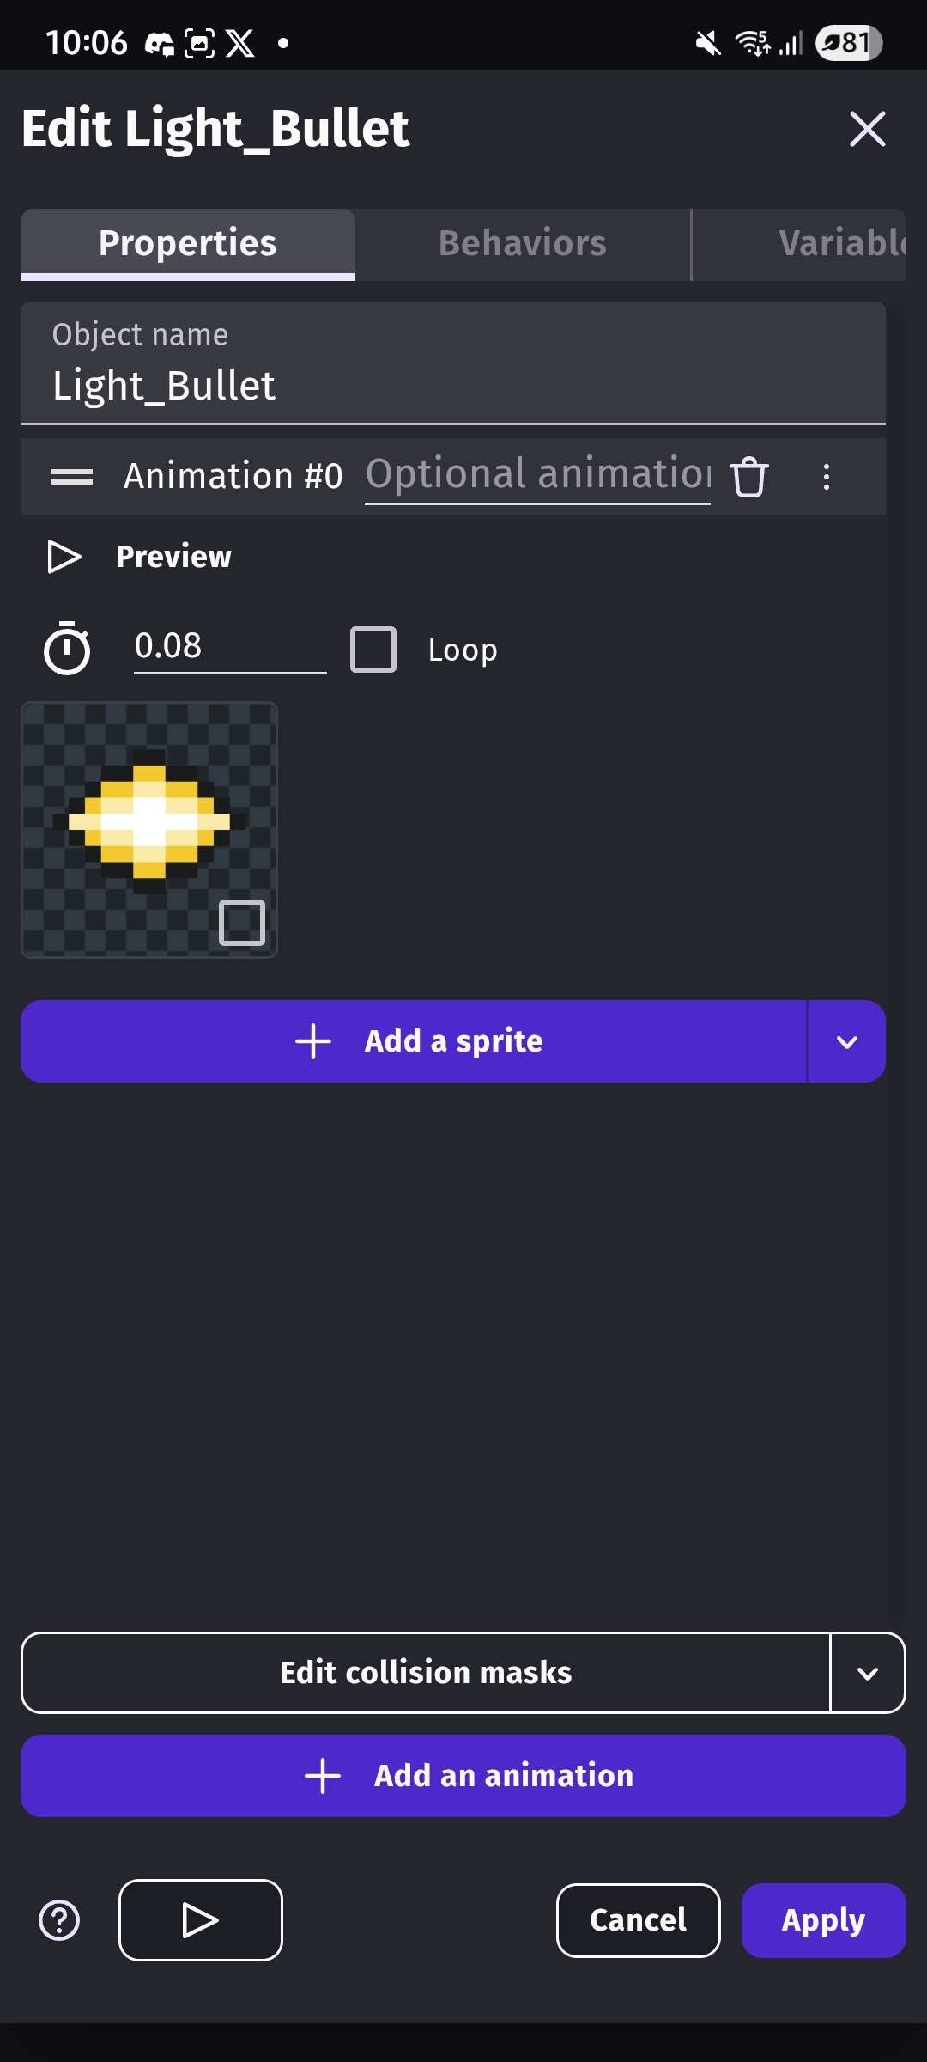Image resolution: width=927 pixels, height=2062 pixels.
Task: Enable the Loop checkbox
Action: [x=373, y=650]
